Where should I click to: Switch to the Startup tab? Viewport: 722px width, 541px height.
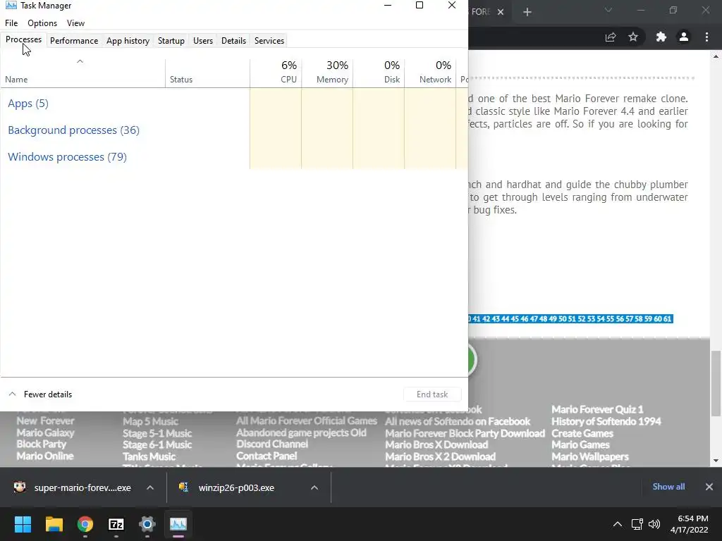[171, 40]
